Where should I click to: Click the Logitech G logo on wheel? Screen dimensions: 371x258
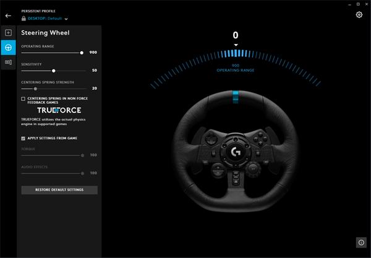click(235, 150)
